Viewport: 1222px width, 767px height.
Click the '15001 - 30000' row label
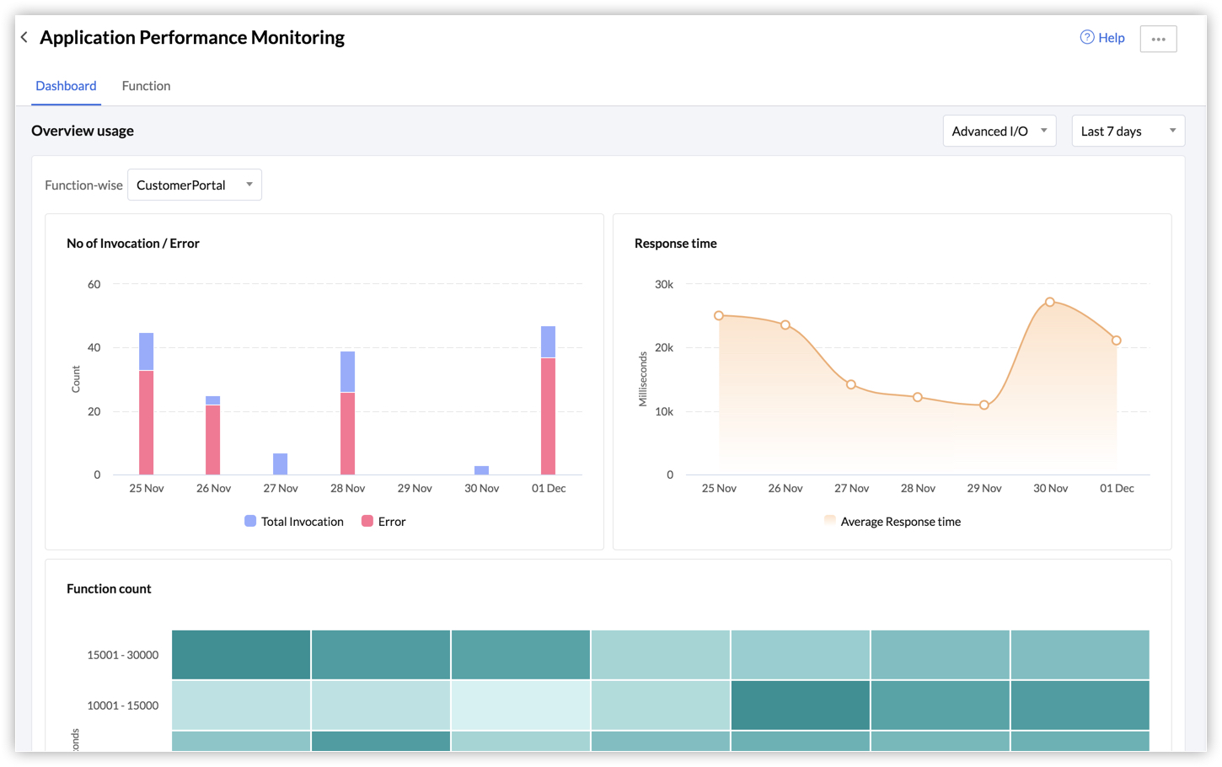click(123, 655)
